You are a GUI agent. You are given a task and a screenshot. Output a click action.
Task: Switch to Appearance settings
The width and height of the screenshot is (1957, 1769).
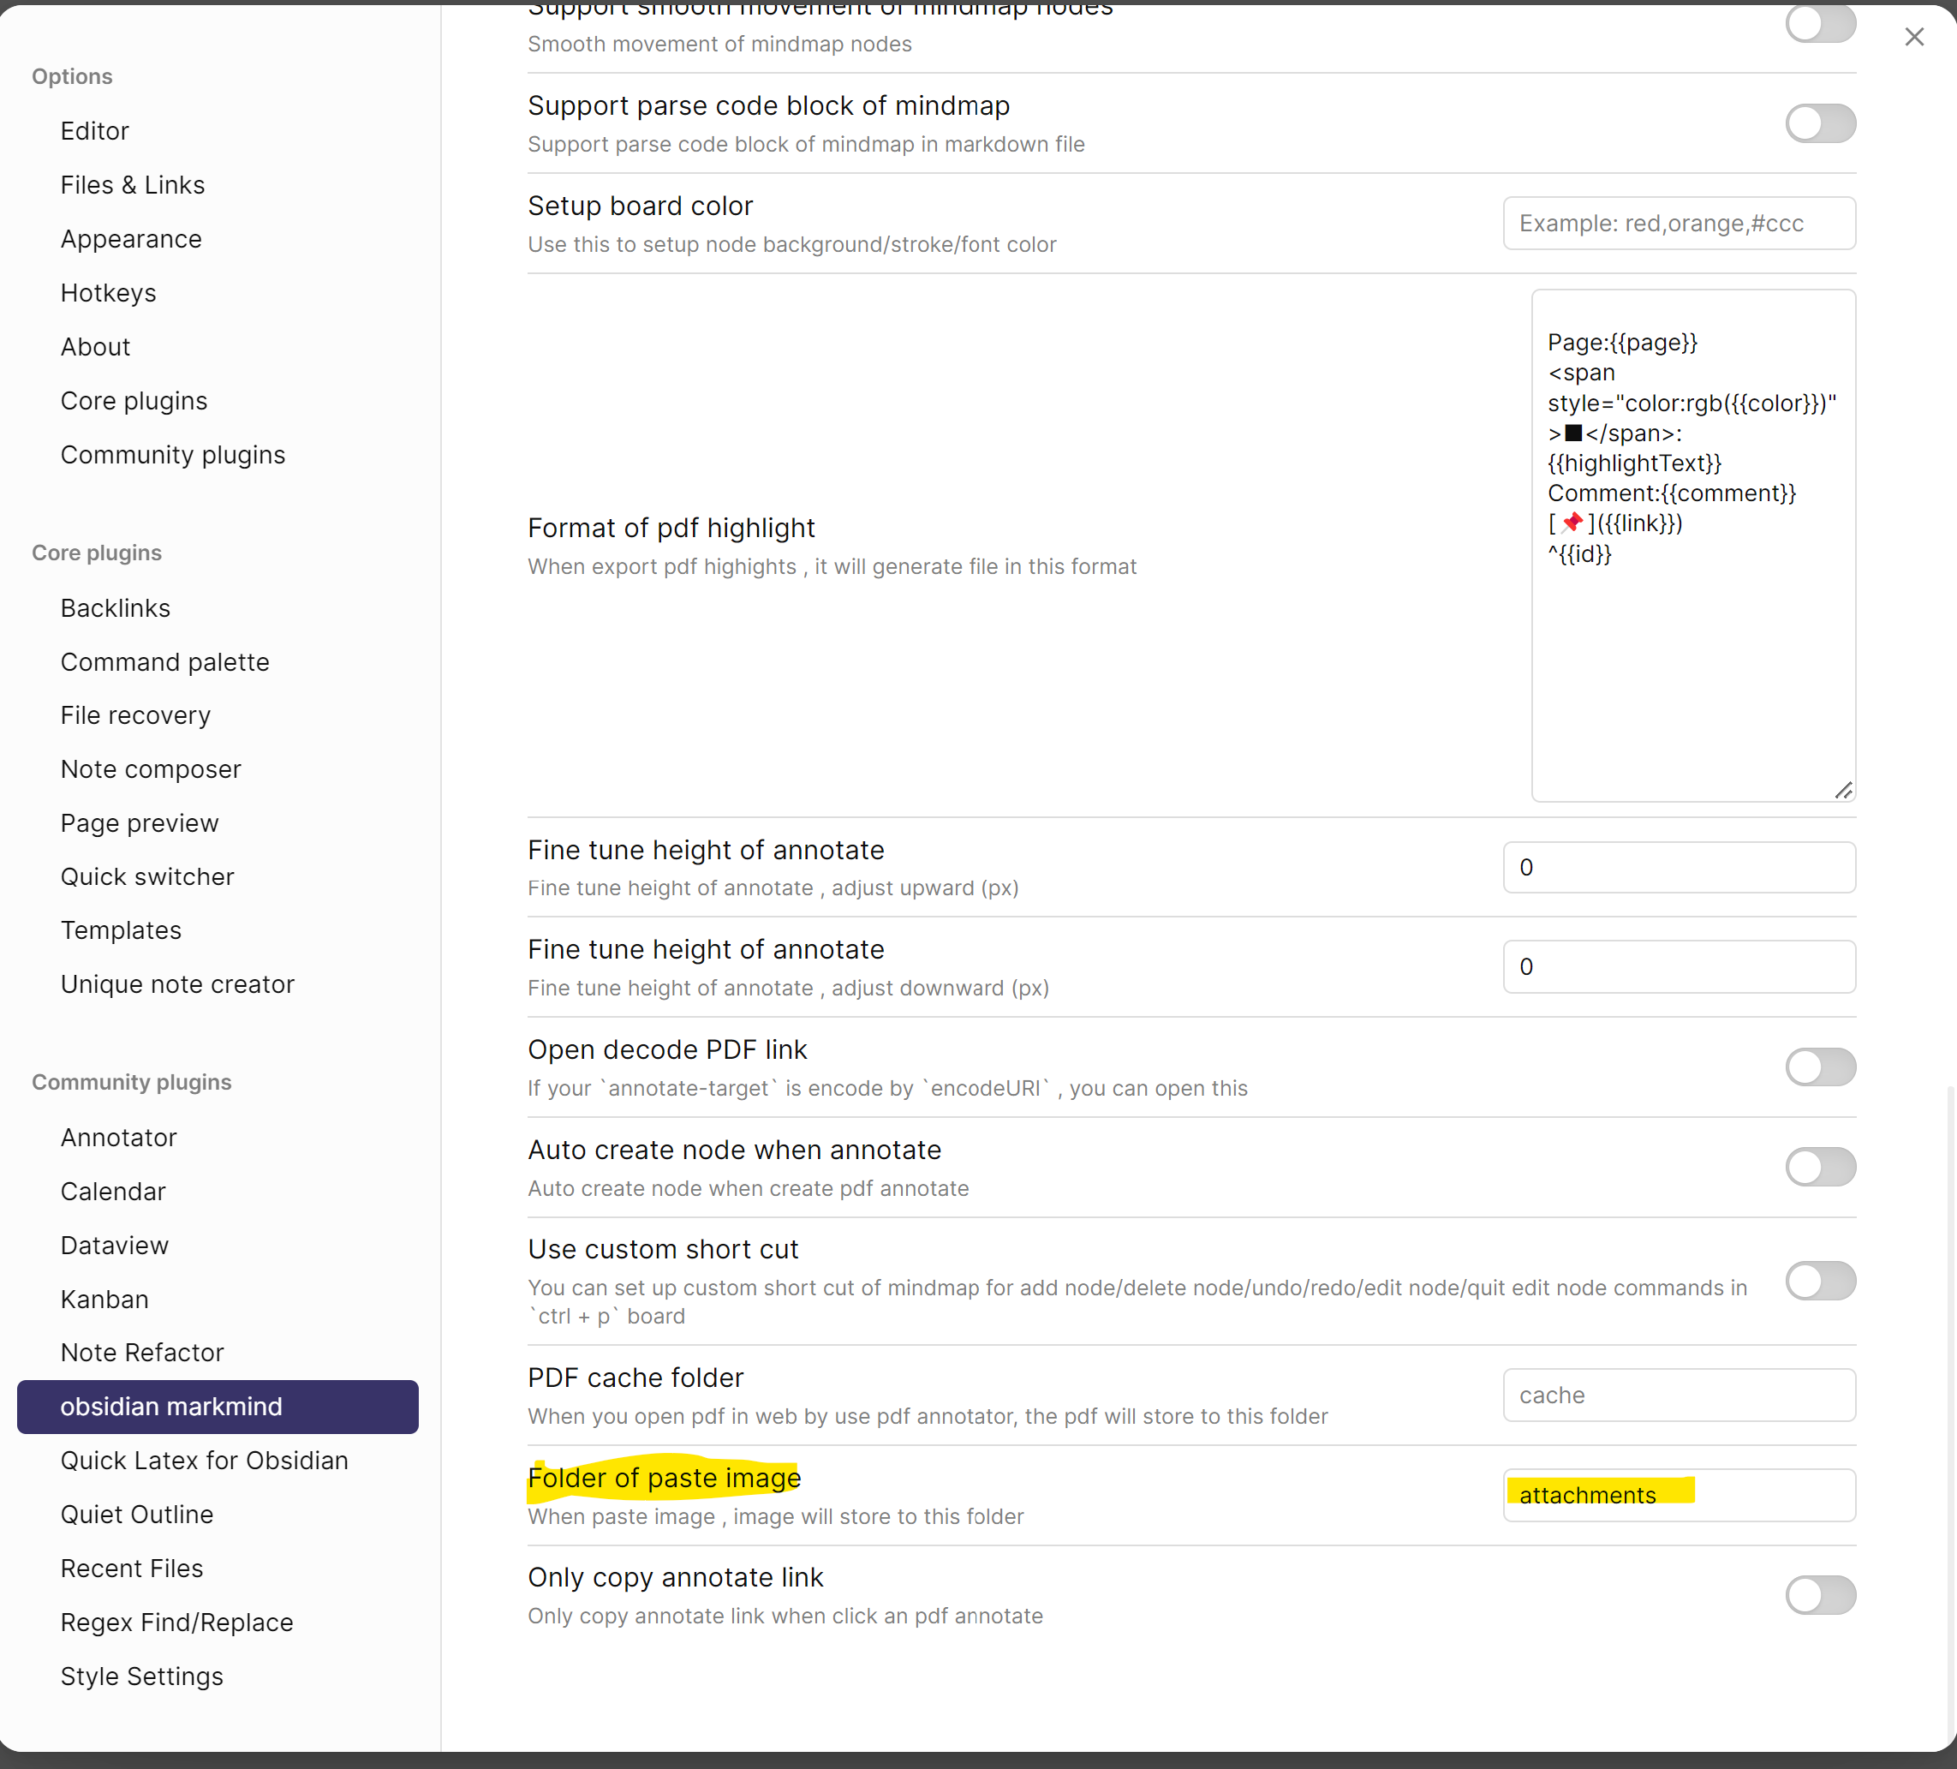[131, 239]
